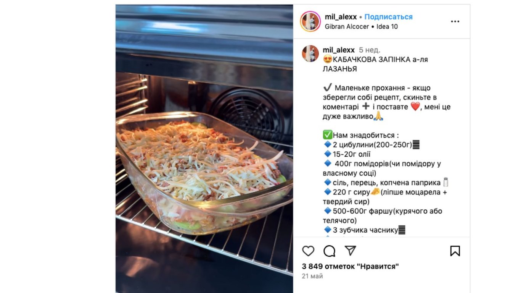Play the casserole-in-oven video

(x=204, y=149)
